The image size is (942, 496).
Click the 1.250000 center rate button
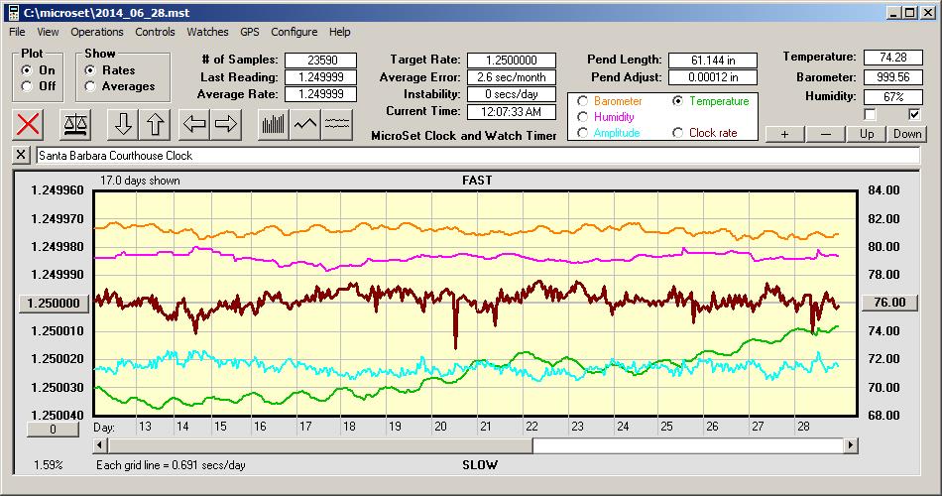tap(55, 303)
